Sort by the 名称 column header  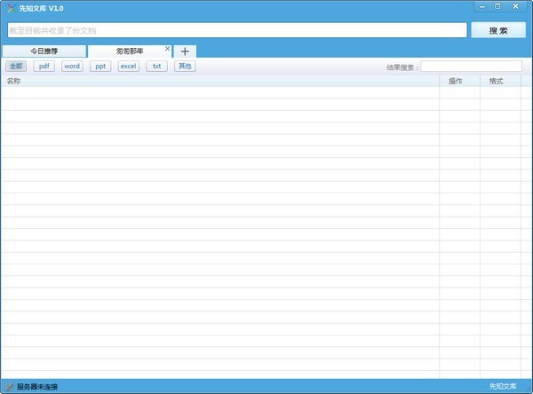tap(219, 81)
